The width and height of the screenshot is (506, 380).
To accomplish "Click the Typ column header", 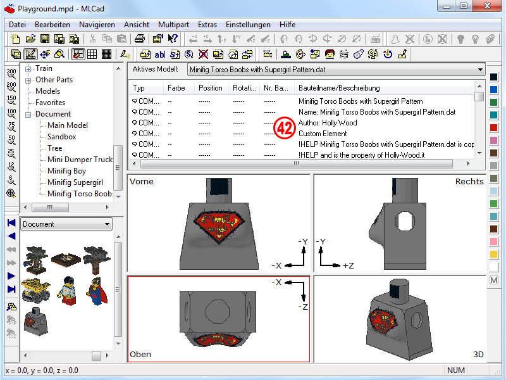I will click(146, 88).
